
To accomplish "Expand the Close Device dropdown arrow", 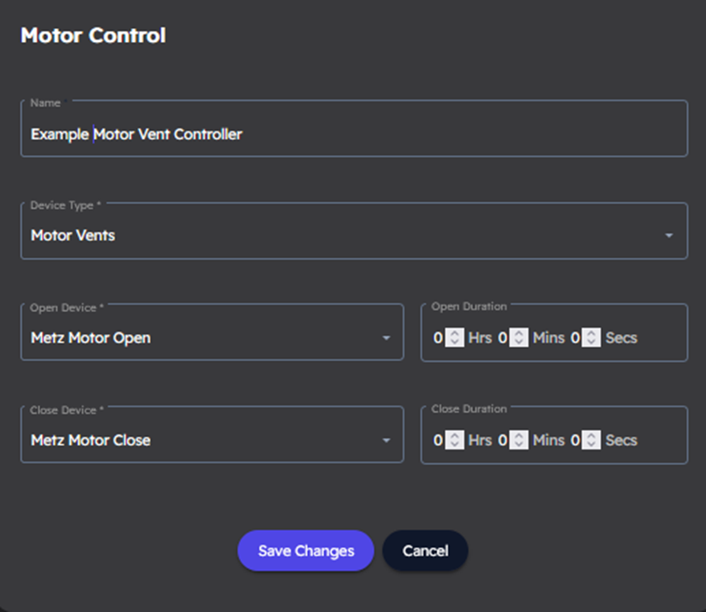I will 386,441.
